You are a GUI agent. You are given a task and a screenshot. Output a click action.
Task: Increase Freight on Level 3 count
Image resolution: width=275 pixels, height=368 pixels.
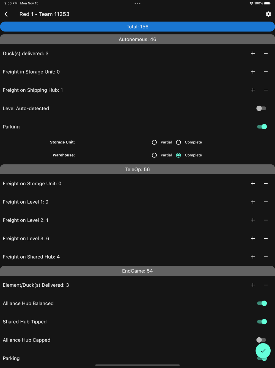pyautogui.click(x=253, y=239)
